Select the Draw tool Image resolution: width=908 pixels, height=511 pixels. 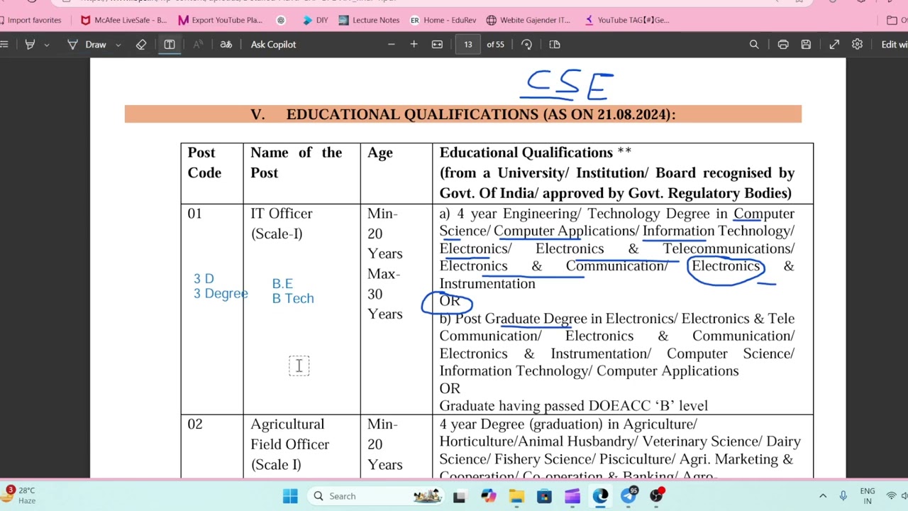click(x=87, y=44)
